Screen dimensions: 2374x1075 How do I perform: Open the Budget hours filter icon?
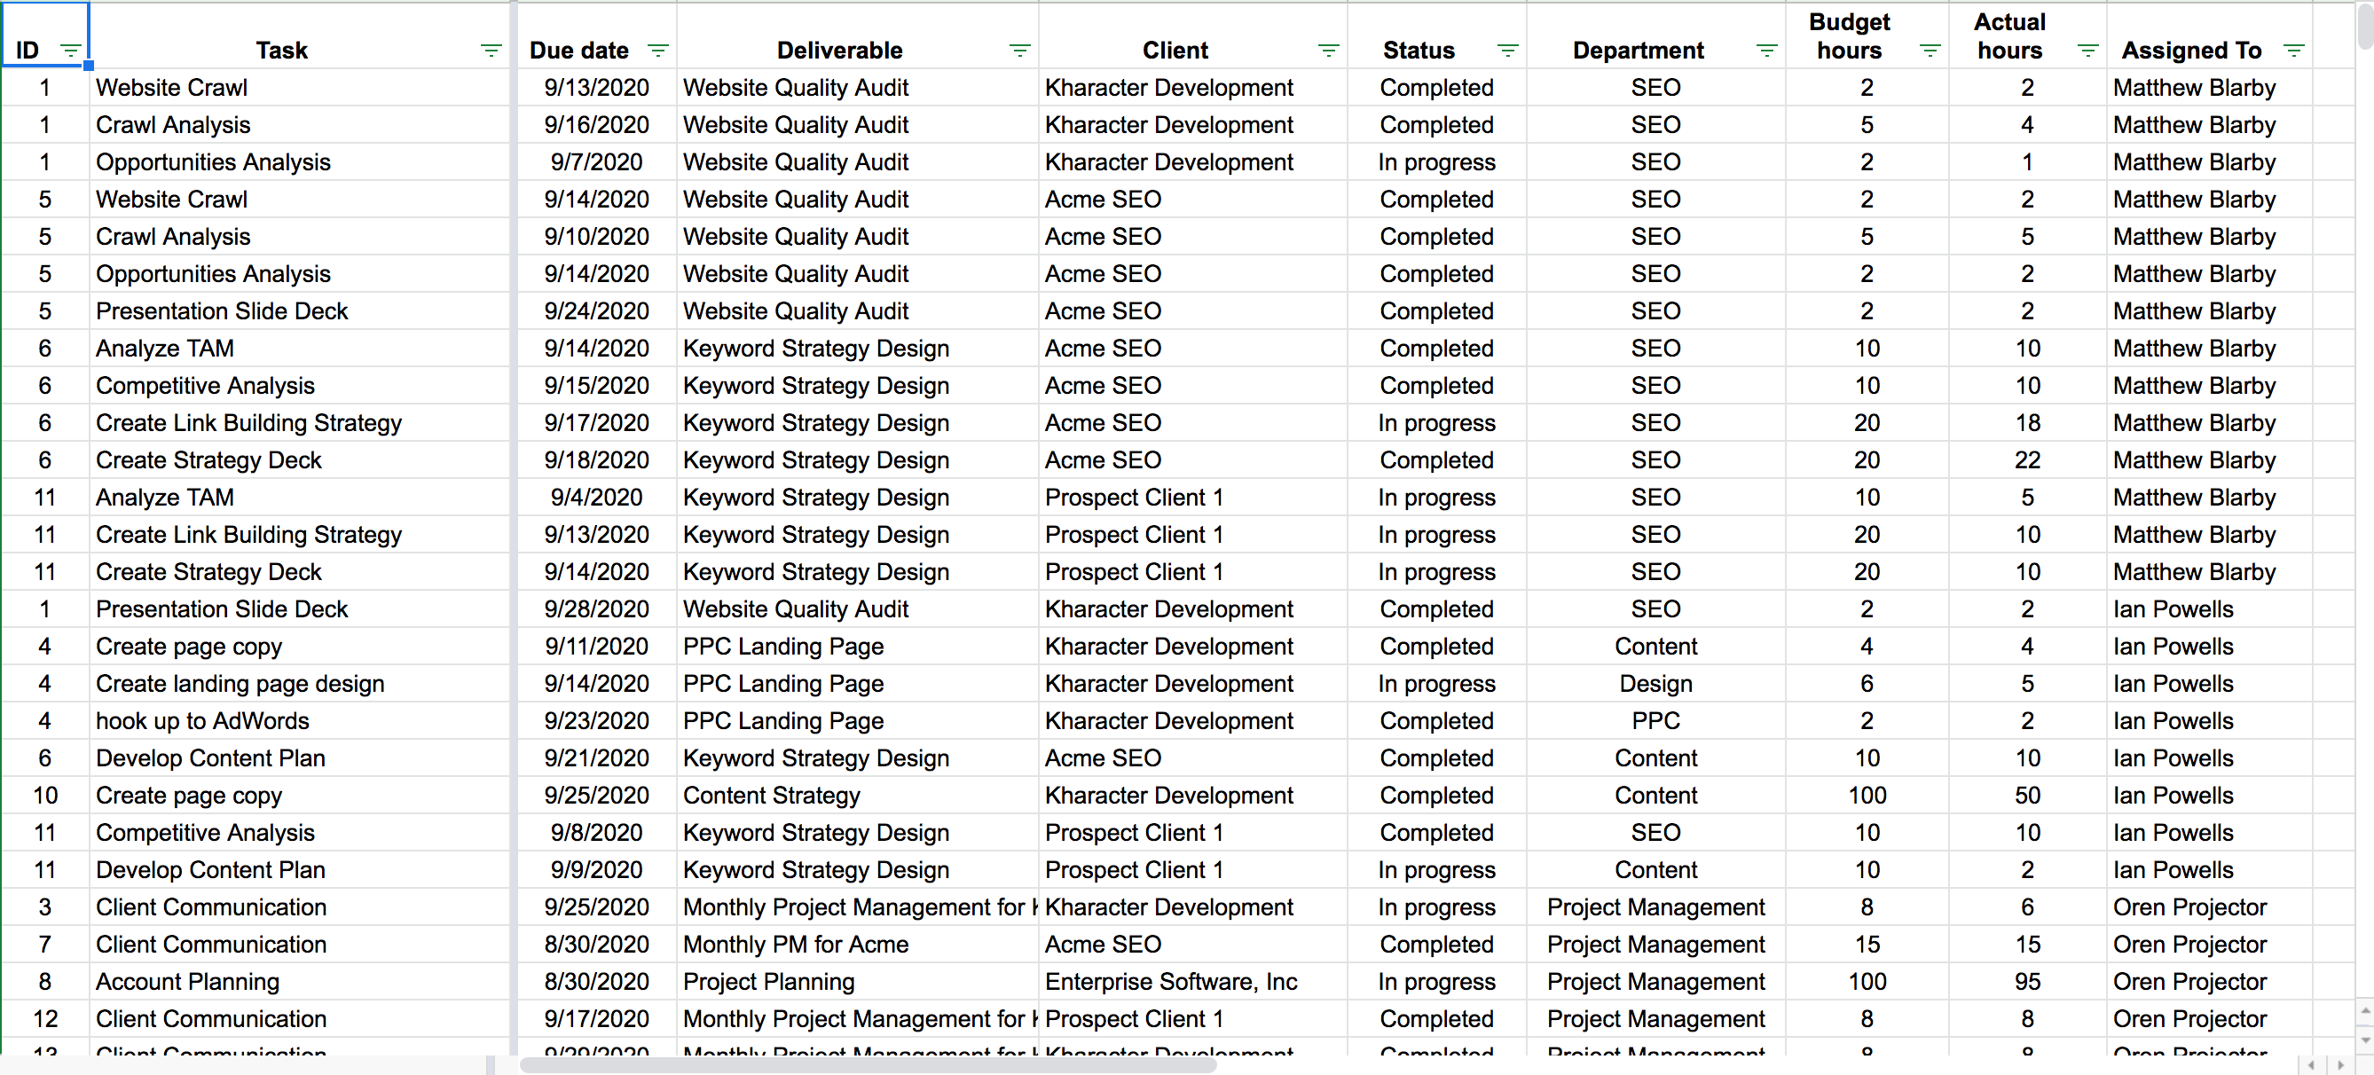pos(1930,51)
